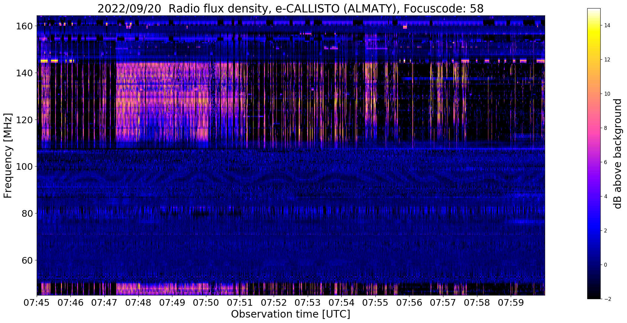The image size is (627, 323).
Task: Click the 160 frequency tick label
Action: pyautogui.click(x=24, y=26)
